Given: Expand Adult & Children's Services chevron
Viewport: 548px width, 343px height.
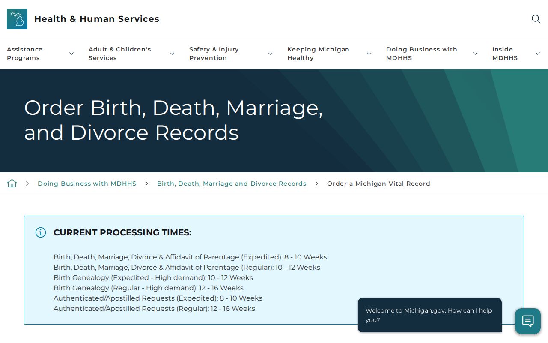Looking at the screenshot, I should 172,54.
